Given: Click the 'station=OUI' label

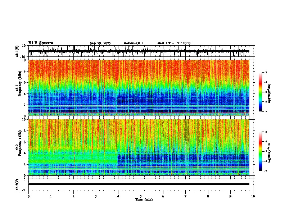Looking at the screenshot, I should coord(133,43).
